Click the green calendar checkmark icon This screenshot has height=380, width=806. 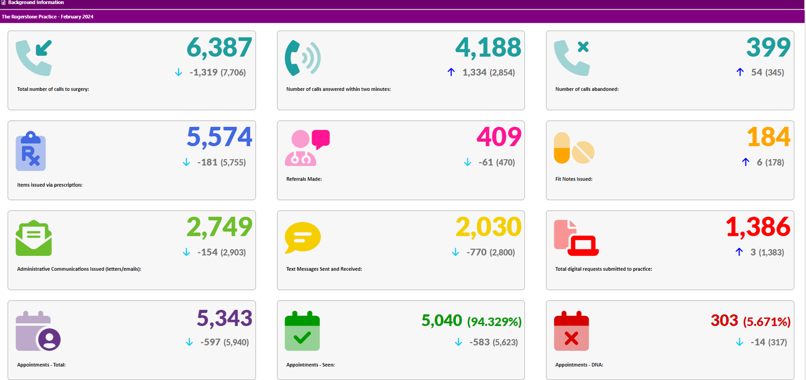point(302,331)
